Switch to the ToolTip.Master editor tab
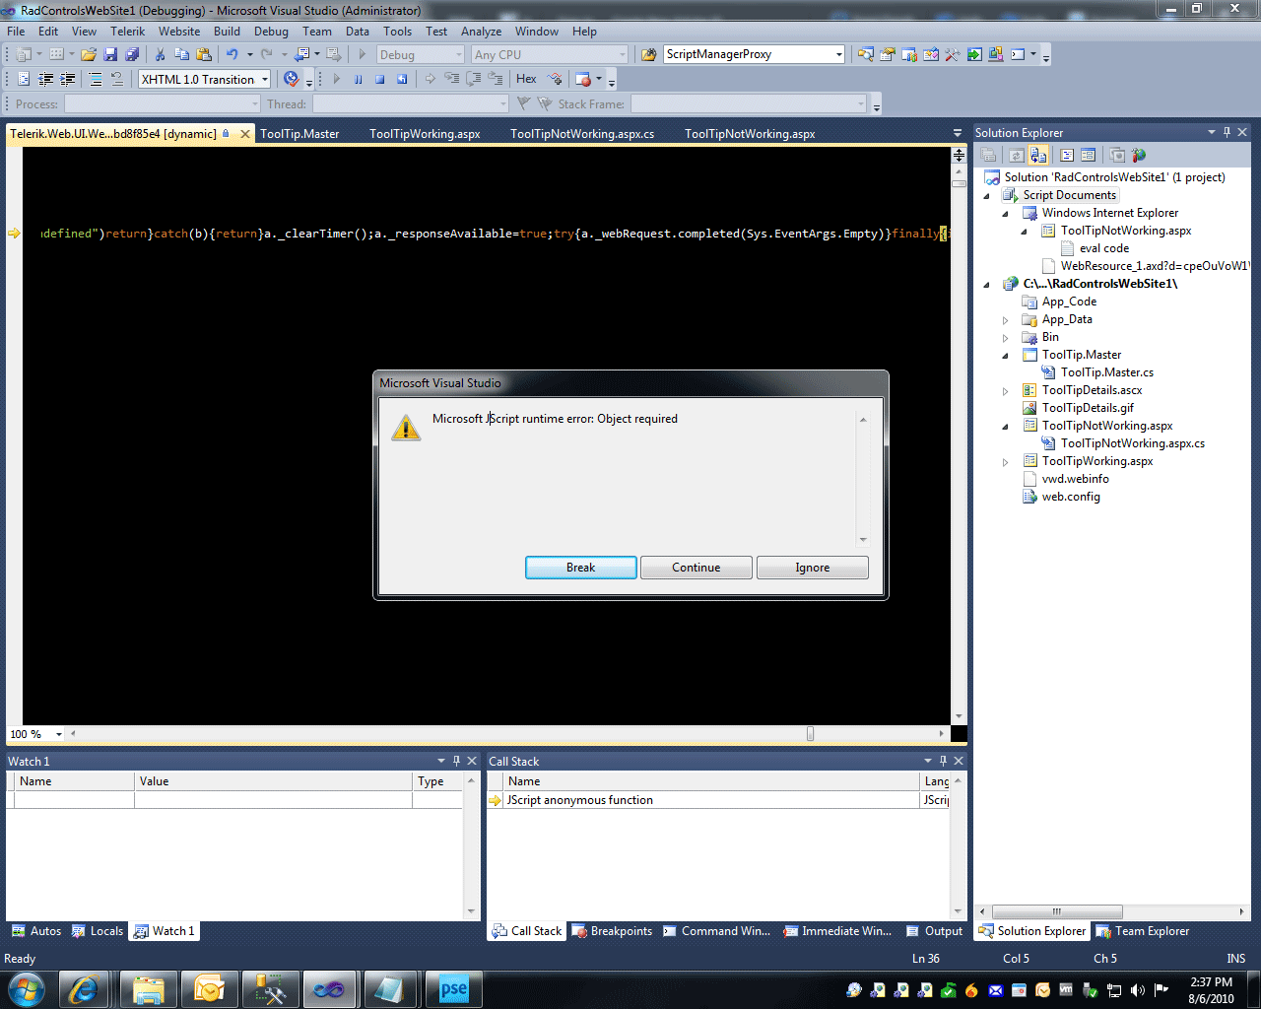 click(x=299, y=134)
